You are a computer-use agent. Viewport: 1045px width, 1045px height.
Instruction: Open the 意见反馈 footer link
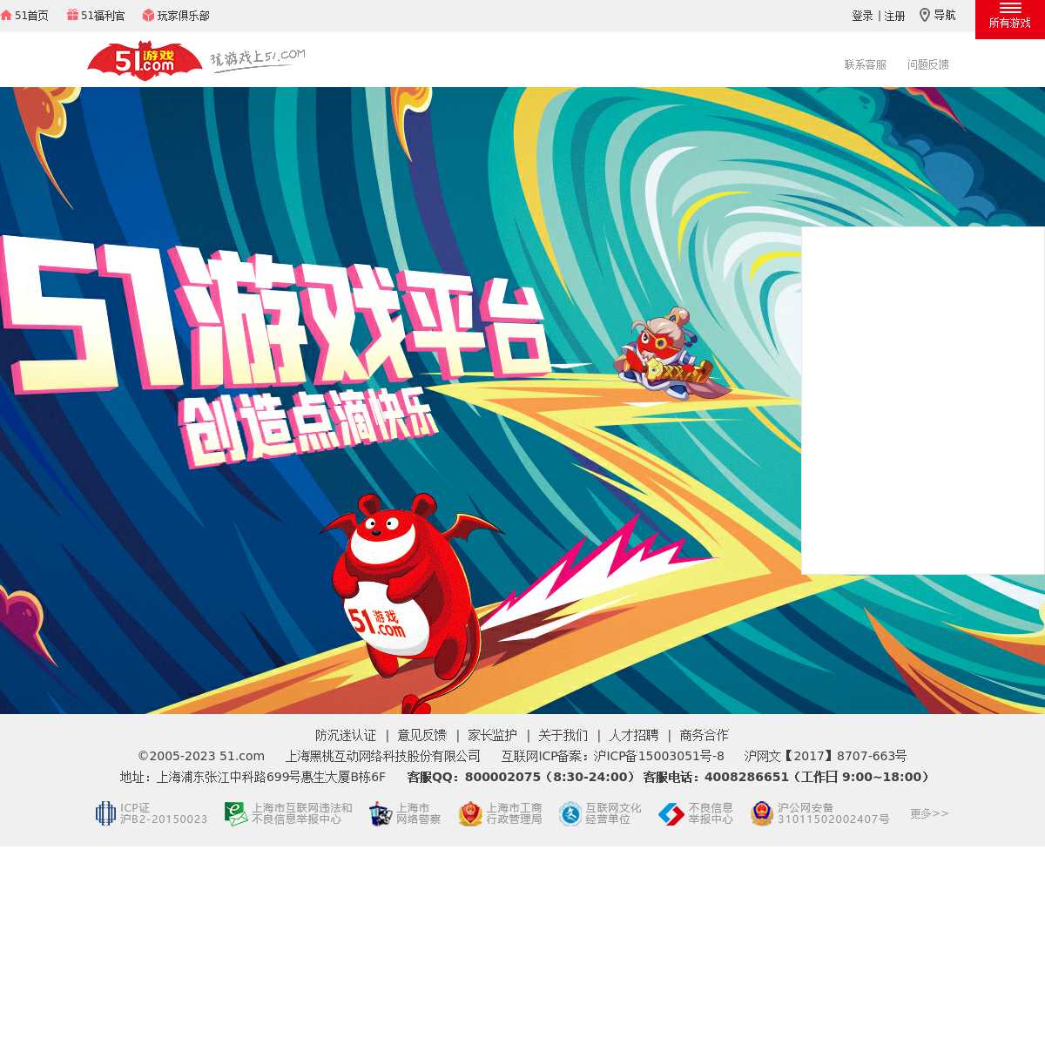[421, 735]
